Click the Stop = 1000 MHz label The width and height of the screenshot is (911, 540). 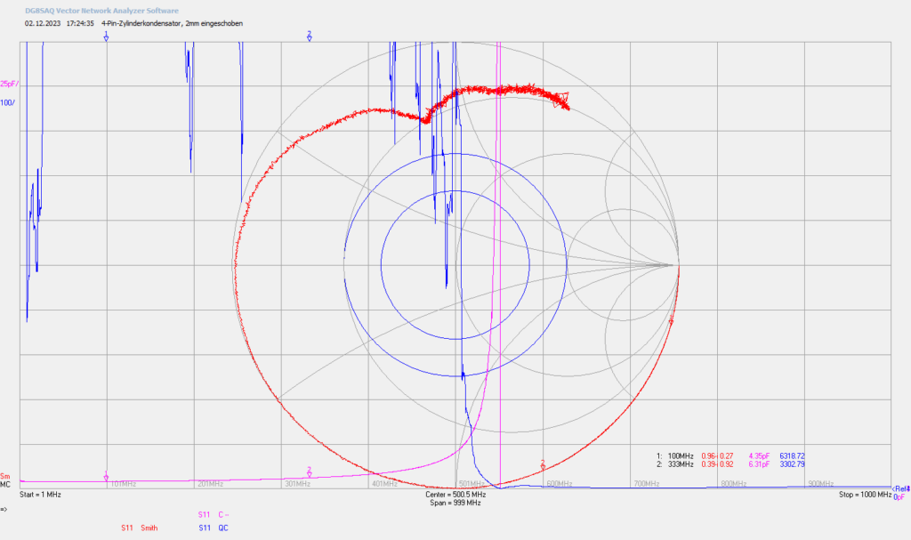(865, 495)
